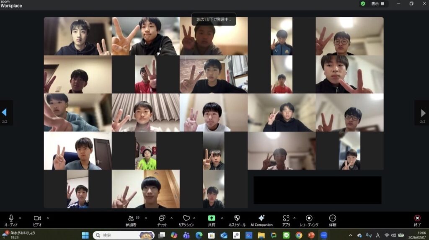Viewport: 429px width, 240px height.
Task: Click the red 終了 end meeting button
Action: point(417,219)
